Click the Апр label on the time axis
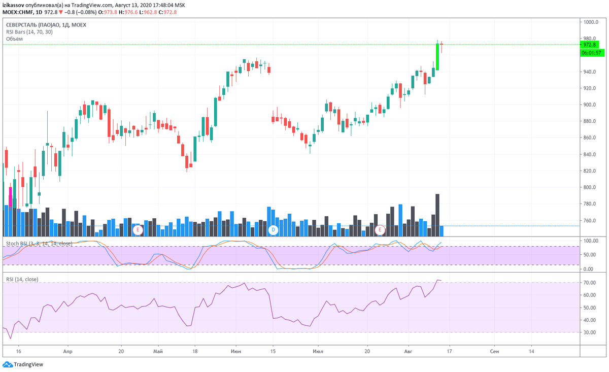The width and height of the screenshot is (609, 372). coord(67,351)
